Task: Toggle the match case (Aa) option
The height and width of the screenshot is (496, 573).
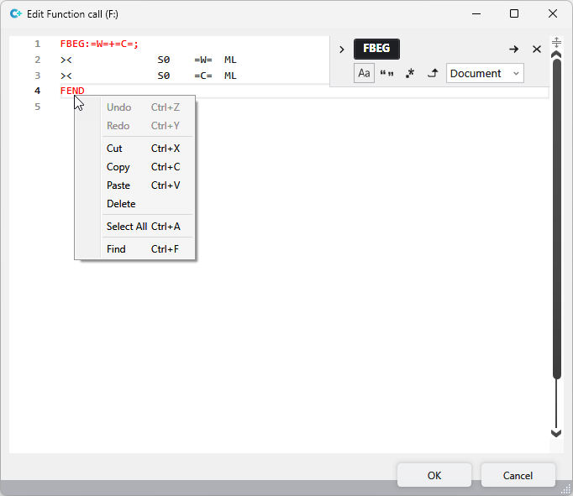Action: pyautogui.click(x=364, y=74)
